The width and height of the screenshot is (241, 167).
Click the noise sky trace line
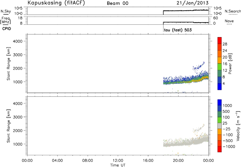click(186, 11)
